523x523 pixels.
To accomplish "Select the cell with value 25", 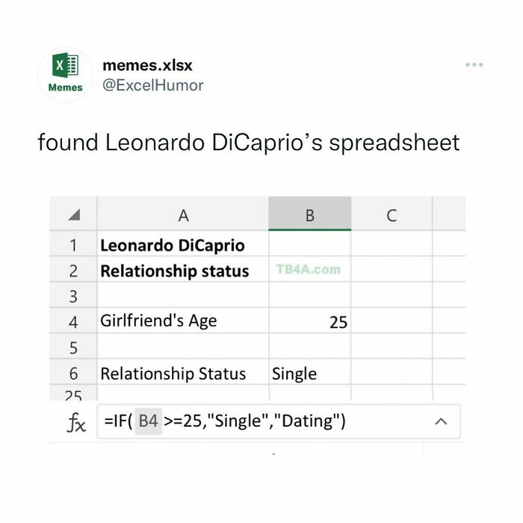I will click(x=309, y=322).
